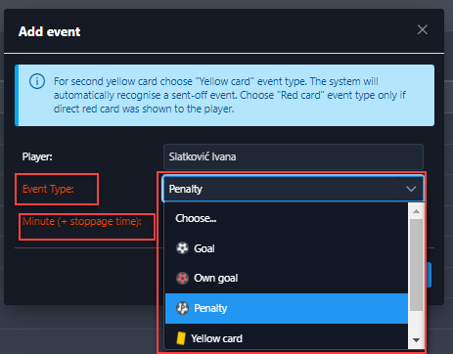
Task: Click the yellow card icon
Action: pyautogui.click(x=181, y=338)
